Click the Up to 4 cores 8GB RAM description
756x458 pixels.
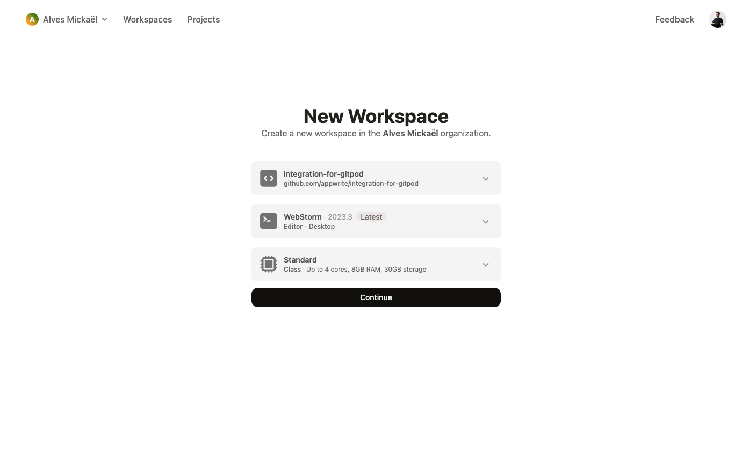pyautogui.click(x=366, y=269)
